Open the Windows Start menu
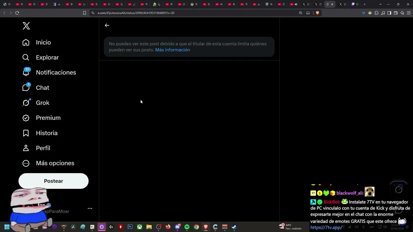413x232 pixels. (7, 227)
